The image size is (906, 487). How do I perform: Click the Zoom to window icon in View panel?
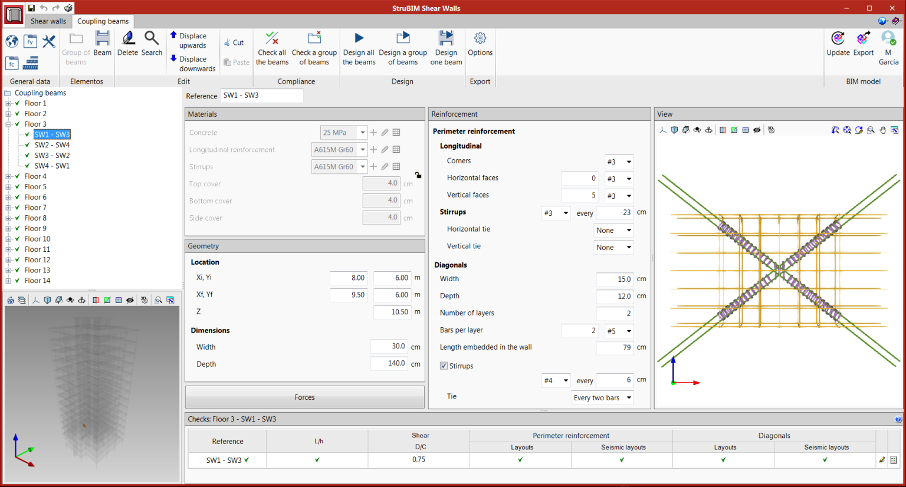pos(871,130)
